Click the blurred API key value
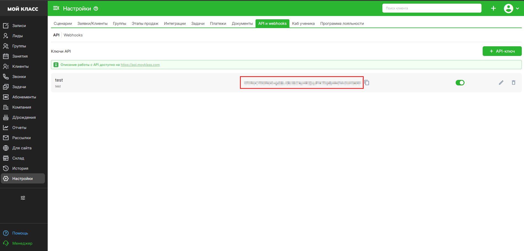The height and width of the screenshot is (251, 524). (x=302, y=83)
